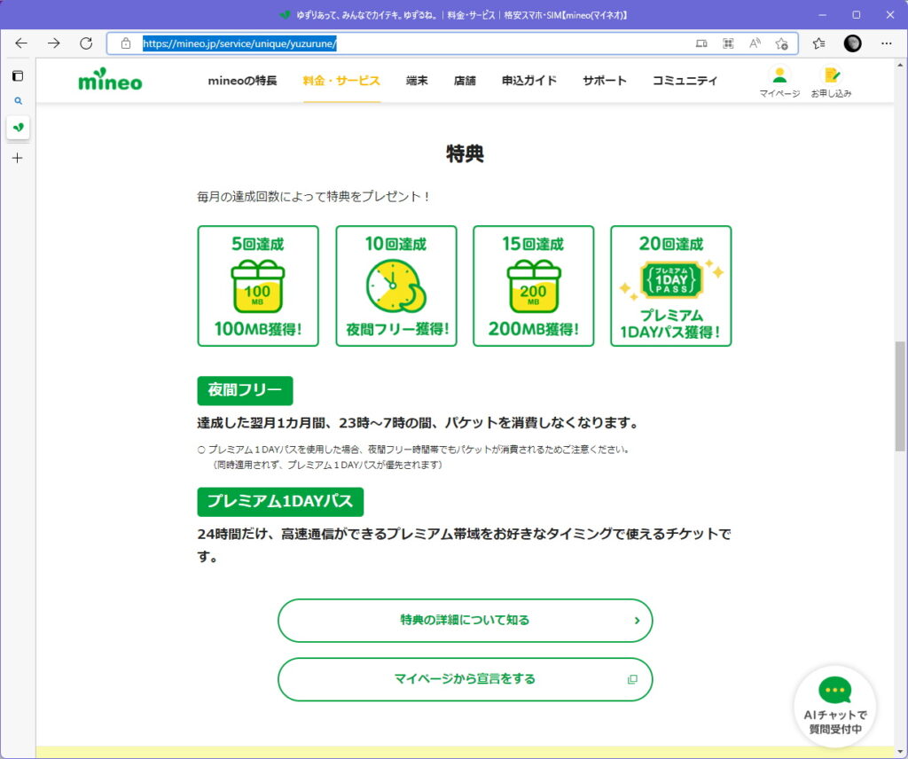Start Read Aloud from the address bar
This screenshot has width=908, height=759.
point(755,43)
